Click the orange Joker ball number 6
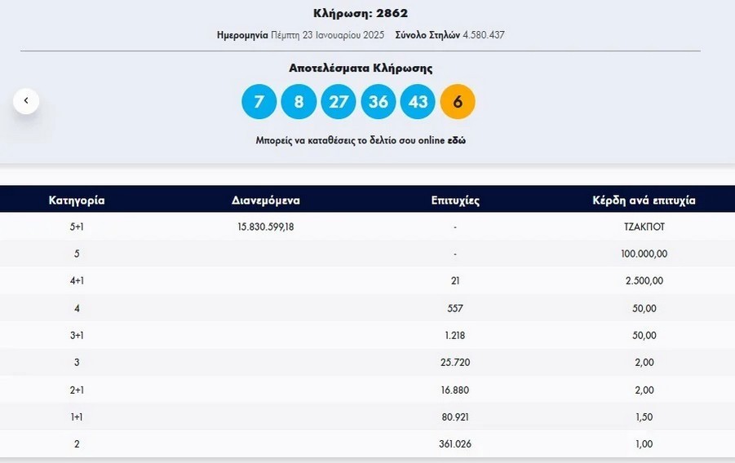The height and width of the screenshot is (463, 735). [x=458, y=102]
